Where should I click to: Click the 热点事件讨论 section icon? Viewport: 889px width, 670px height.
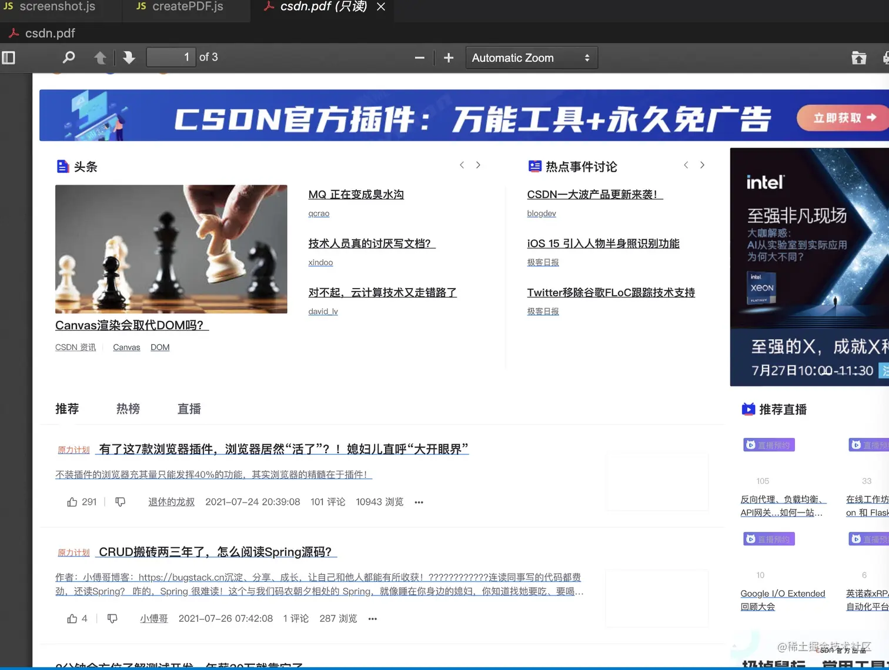click(x=534, y=166)
